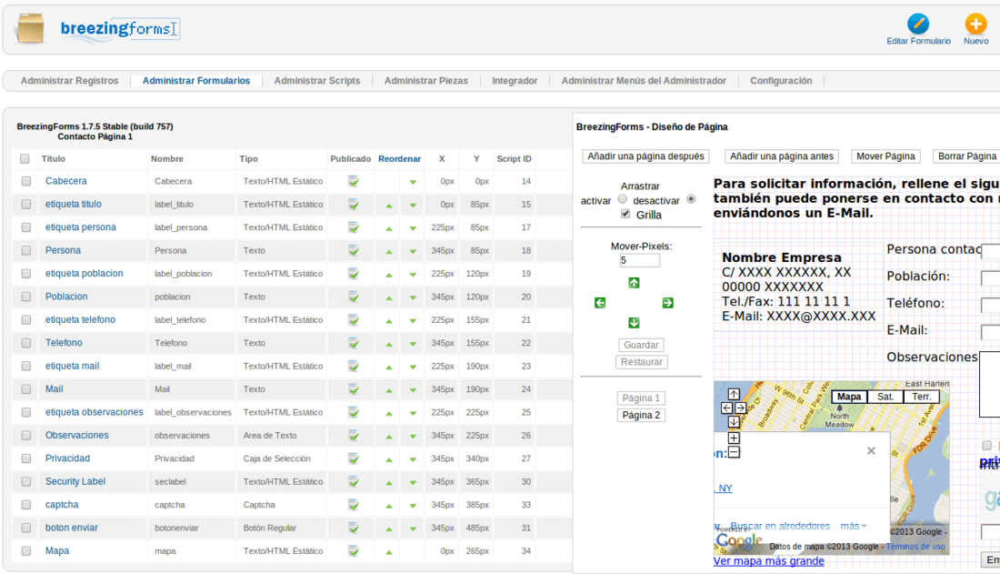The height and width of the screenshot is (574, 1000).
Task: Click Añadir una página después button
Action: click(646, 156)
